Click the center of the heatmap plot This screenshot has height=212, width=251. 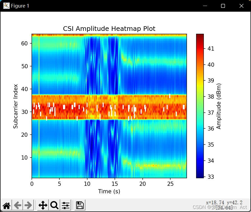(x=109, y=106)
